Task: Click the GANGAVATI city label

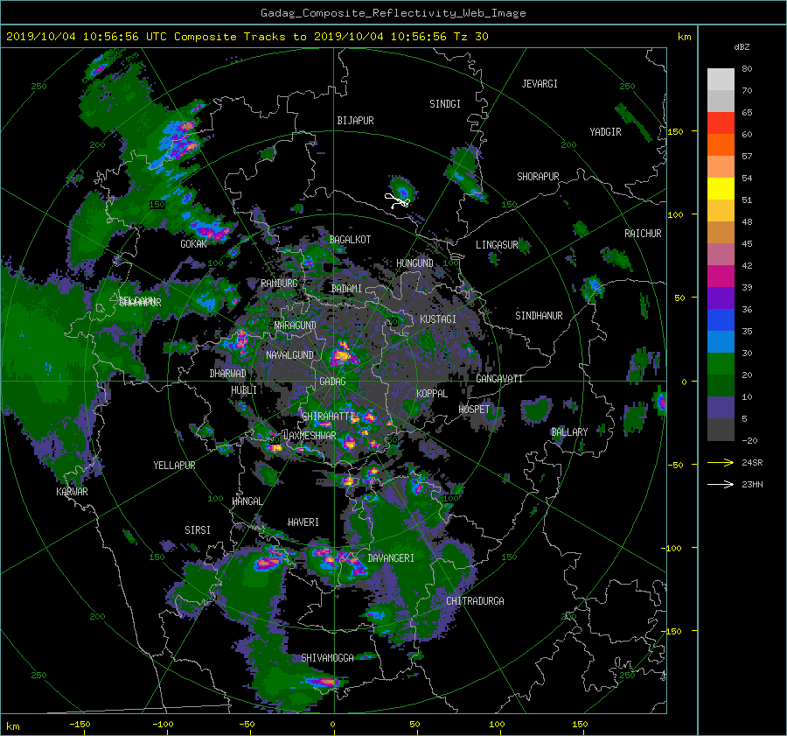Action: [499, 379]
